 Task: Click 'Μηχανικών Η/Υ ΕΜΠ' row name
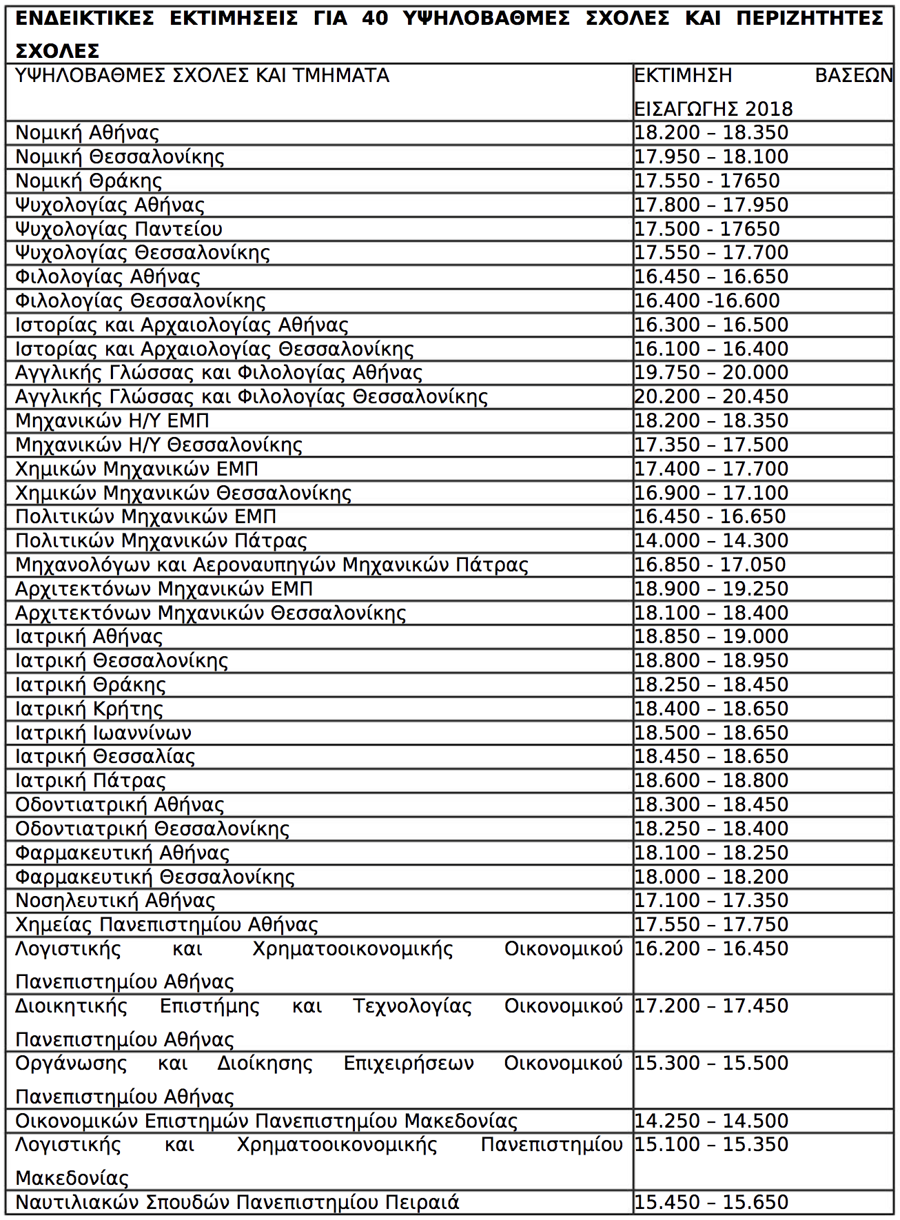point(112,421)
